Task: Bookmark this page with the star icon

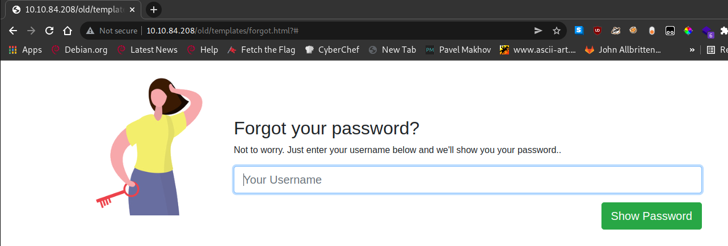Action: click(x=557, y=31)
